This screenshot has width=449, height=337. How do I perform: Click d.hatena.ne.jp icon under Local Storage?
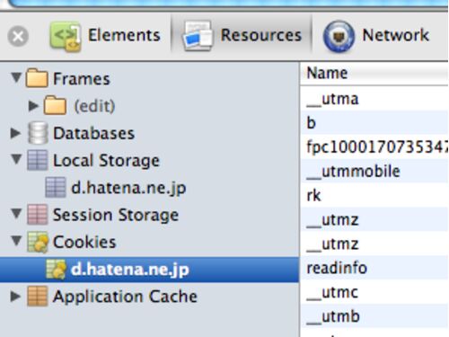coord(56,187)
